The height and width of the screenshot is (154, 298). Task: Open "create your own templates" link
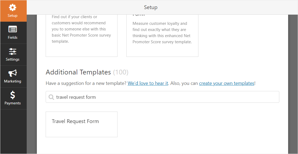pyautogui.click(x=226, y=83)
